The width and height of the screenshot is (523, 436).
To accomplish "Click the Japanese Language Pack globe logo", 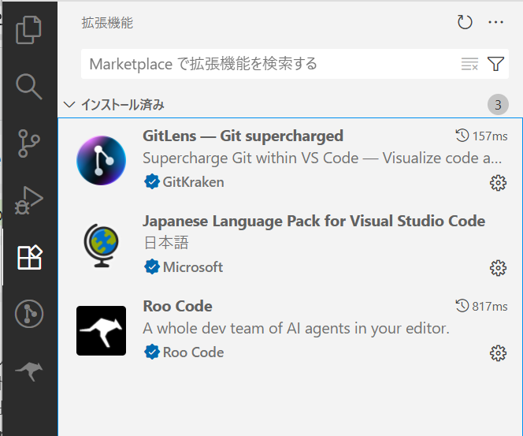I will pos(101,245).
